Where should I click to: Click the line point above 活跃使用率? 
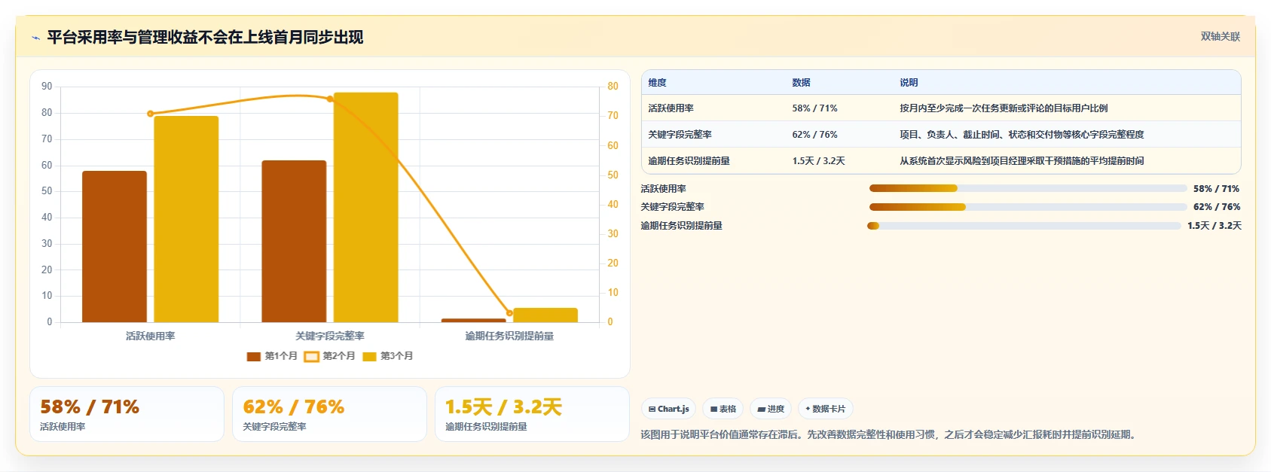151,114
